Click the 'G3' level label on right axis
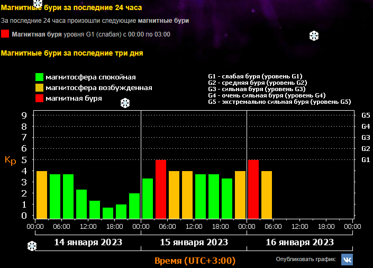Screen dimensions: 373x268 [x=366, y=138]
